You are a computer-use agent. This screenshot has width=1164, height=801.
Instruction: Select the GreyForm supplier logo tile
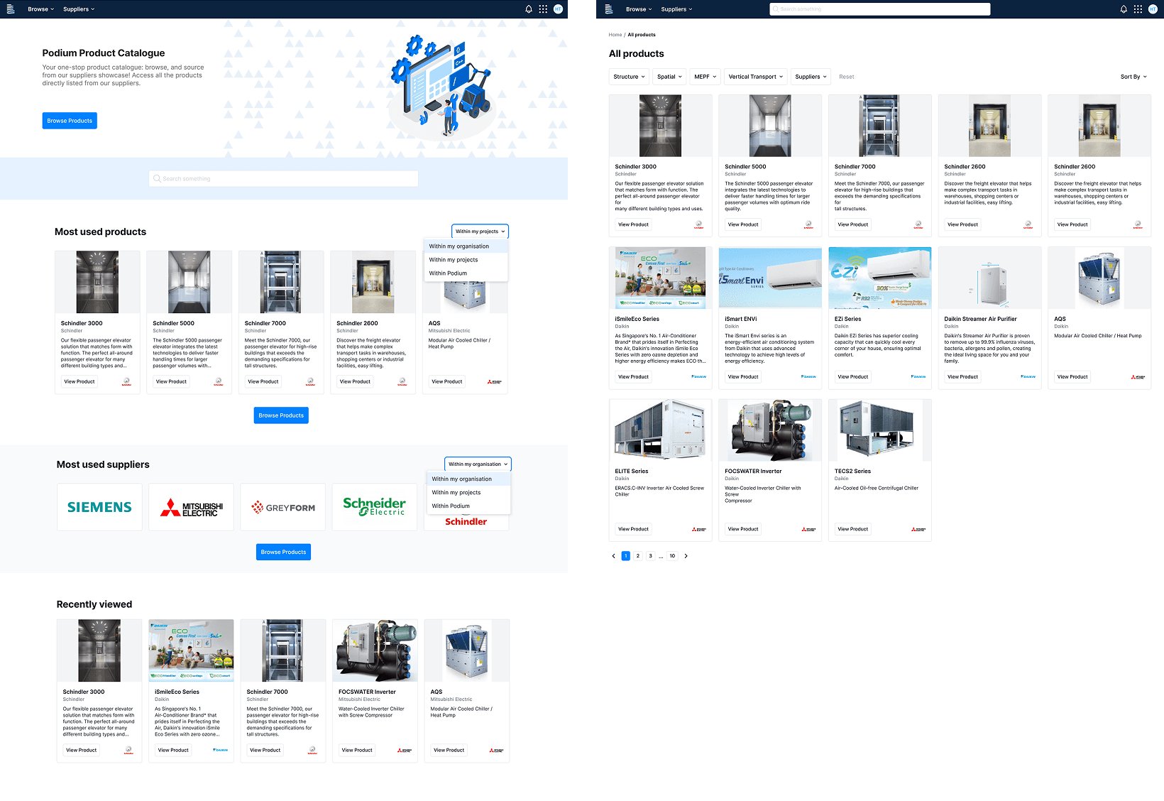282,507
